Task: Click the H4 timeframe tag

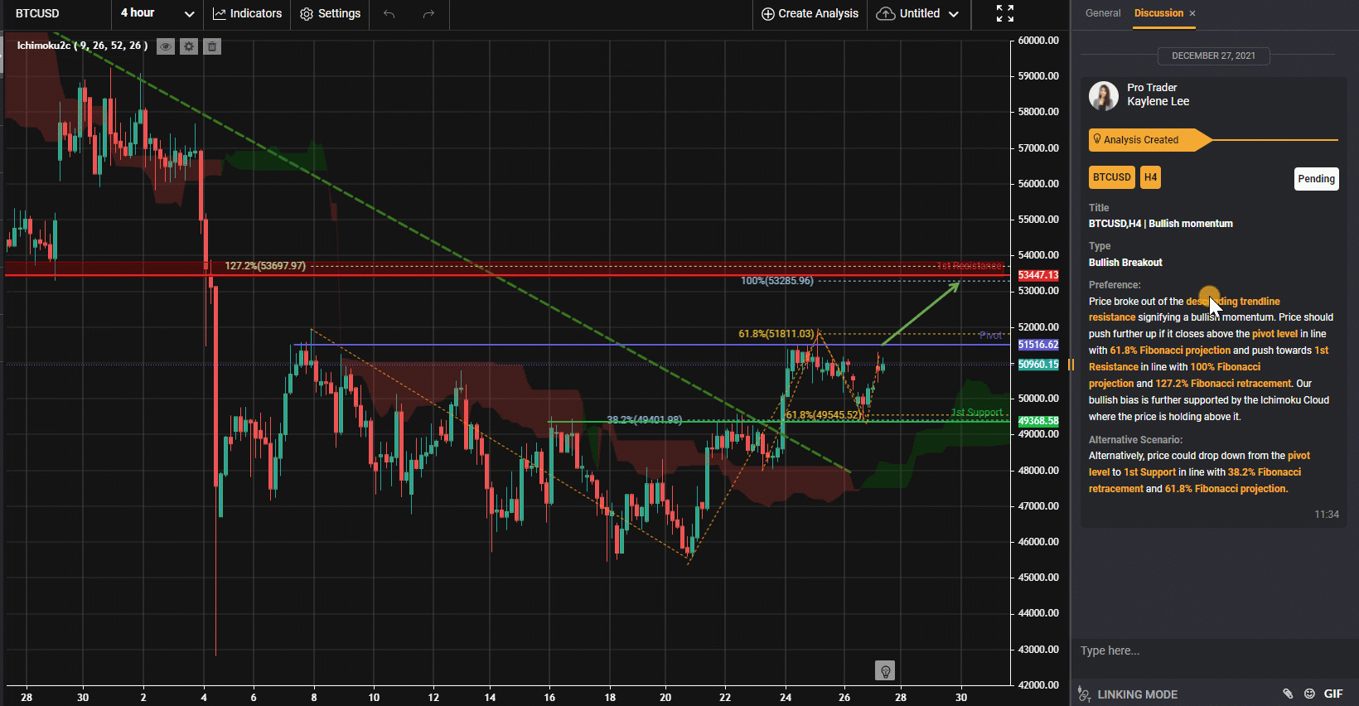Action: pos(1150,177)
